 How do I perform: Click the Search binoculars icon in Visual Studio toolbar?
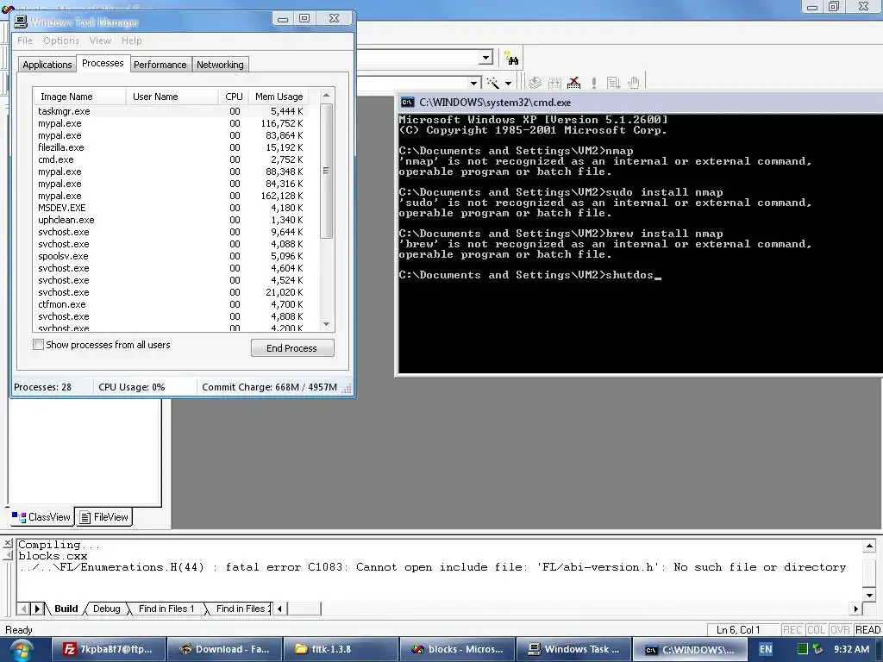coord(511,58)
